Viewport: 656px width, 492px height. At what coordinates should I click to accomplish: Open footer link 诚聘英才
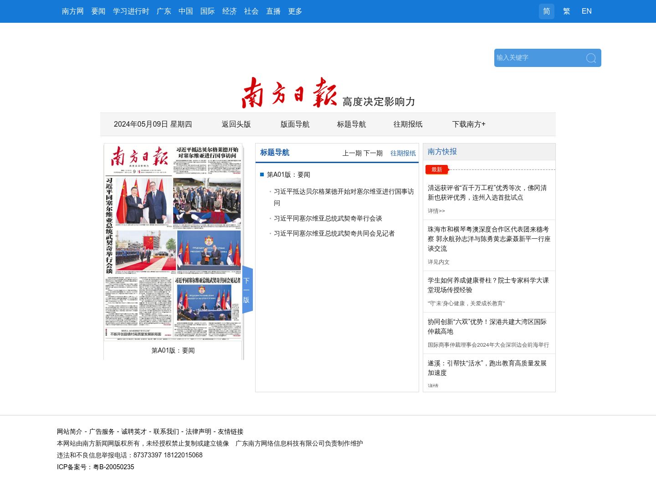coord(134,432)
